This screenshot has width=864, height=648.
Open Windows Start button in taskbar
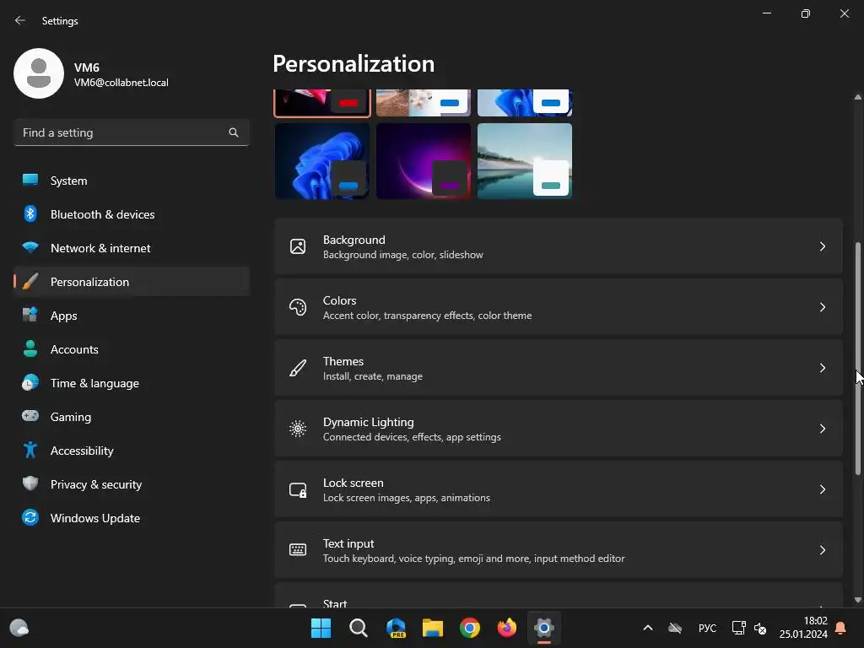click(x=321, y=628)
